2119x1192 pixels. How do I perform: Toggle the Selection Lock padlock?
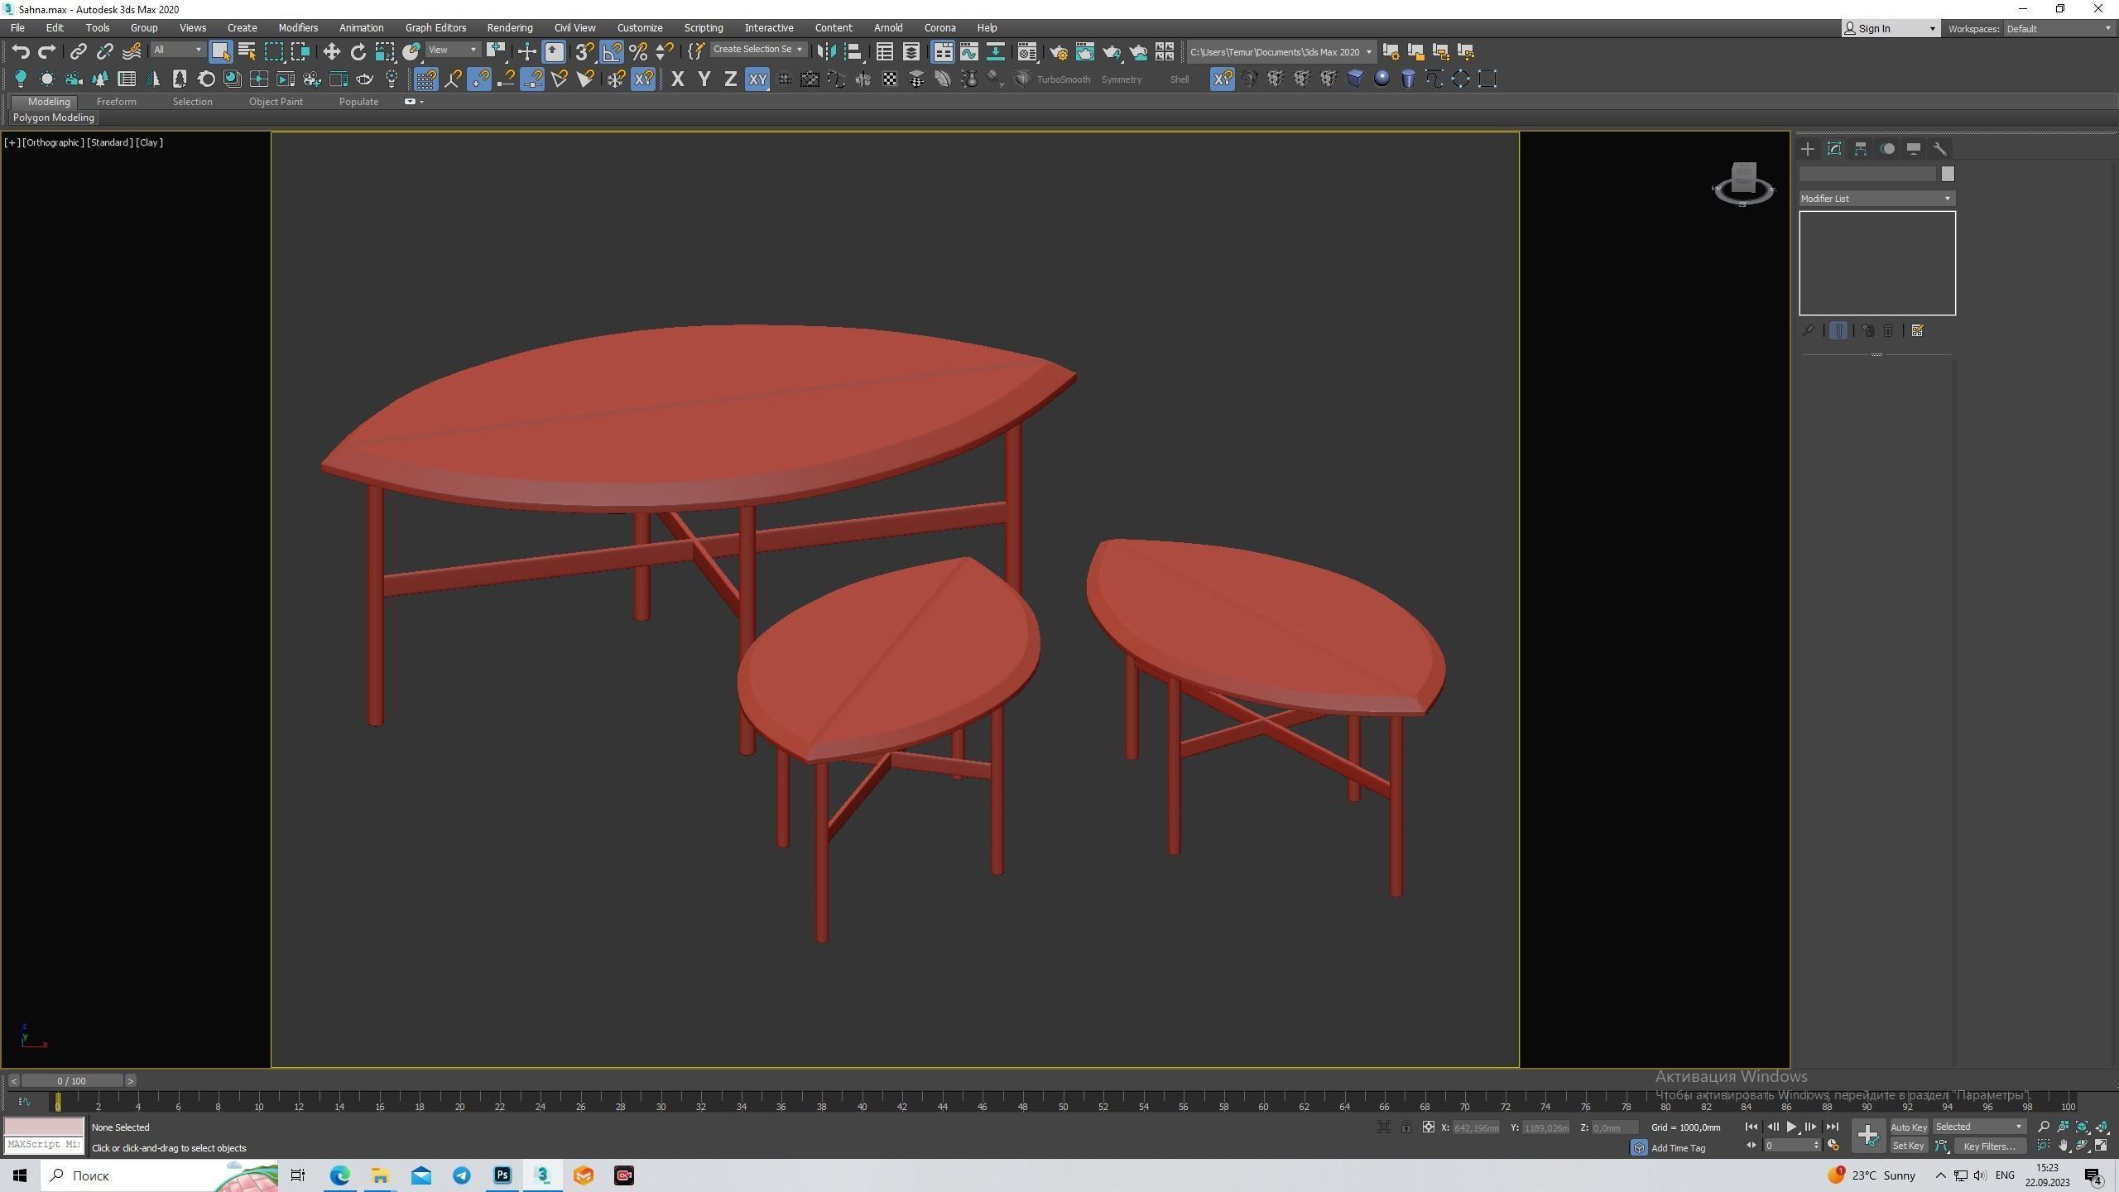pos(1405,1127)
